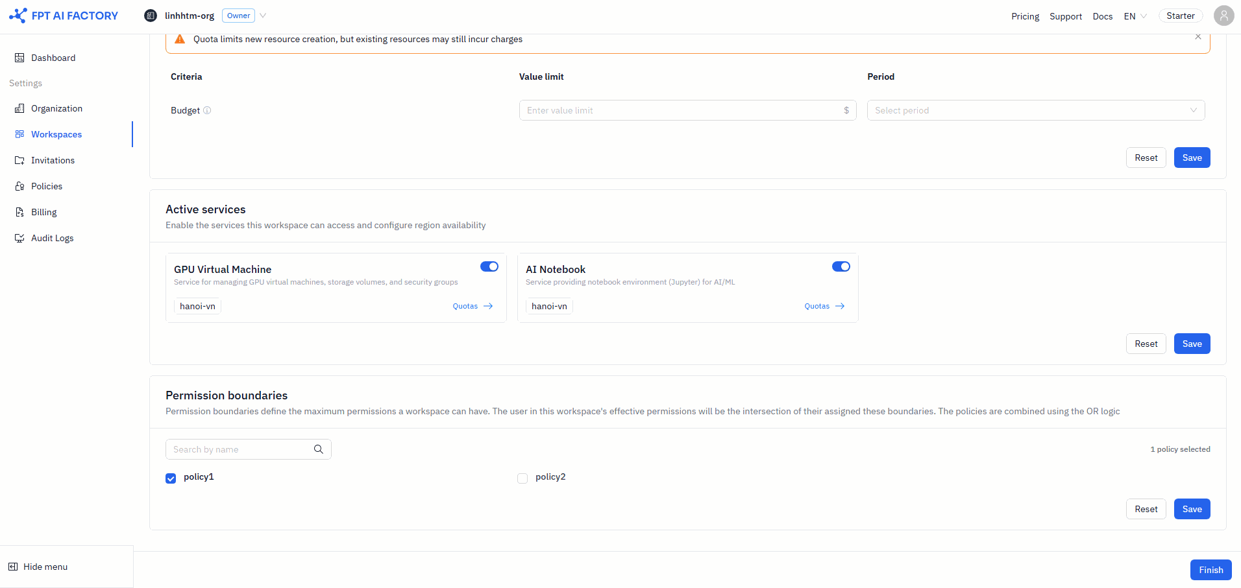The height and width of the screenshot is (588, 1241).
Task: Click the Organization building icon
Action: [19, 108]
